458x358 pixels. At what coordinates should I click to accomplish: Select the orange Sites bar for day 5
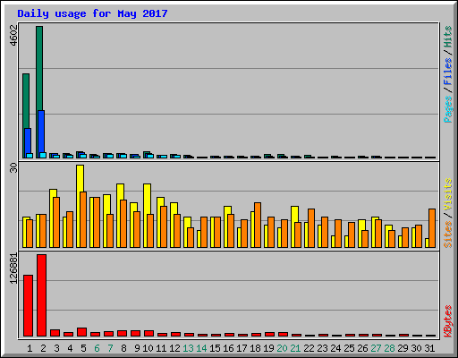tap(83, 219)
